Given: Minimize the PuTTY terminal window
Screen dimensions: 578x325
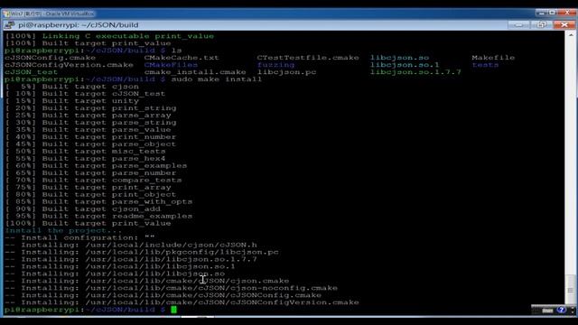Looking at the screenshot, I should pyautogui.click(x=518, y=25).
